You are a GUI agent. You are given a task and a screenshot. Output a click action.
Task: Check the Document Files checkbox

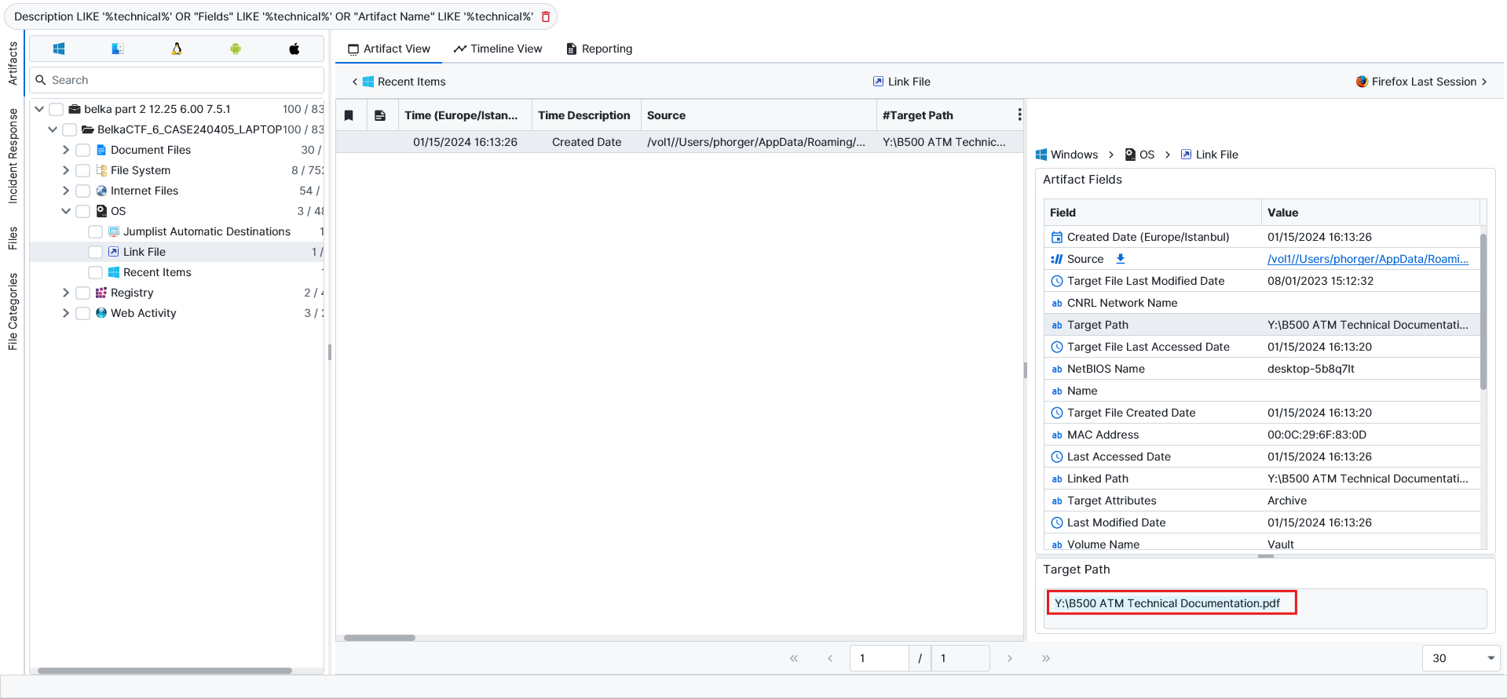[x=82, y=150]
